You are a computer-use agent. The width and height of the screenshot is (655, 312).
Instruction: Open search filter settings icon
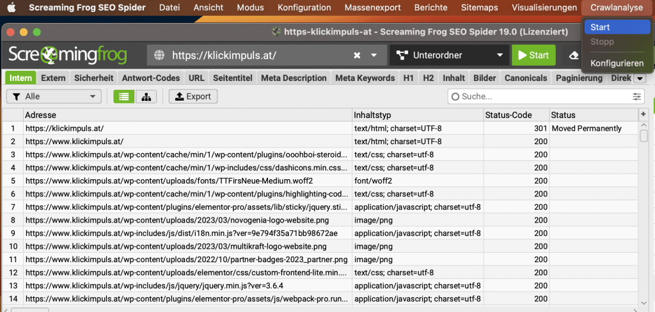coord(636,96)
